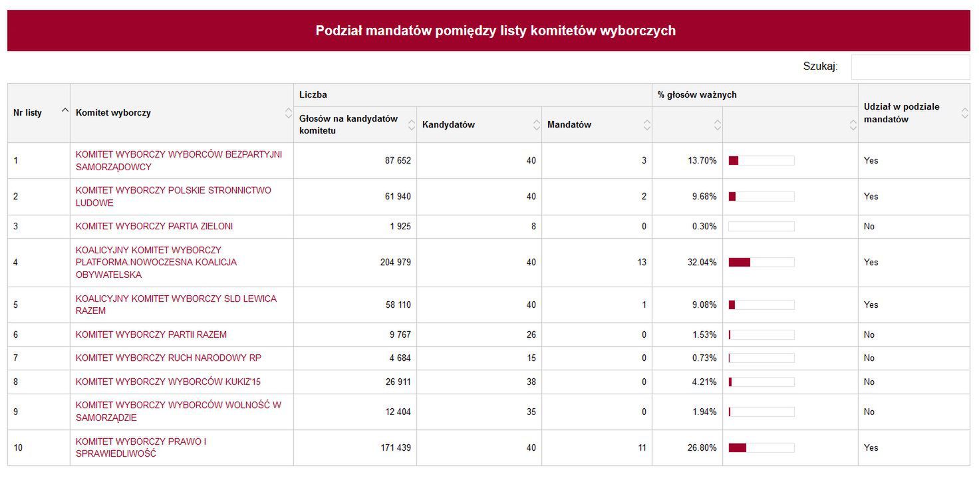The height and width of the screenshot is (484, 979).
Task: Open Komitet Wyborczy Ruch Narodowy RP
Action: point(168,358)
